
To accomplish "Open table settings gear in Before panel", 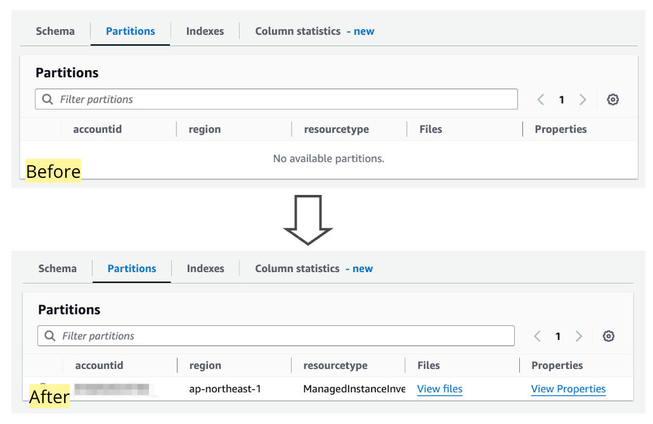I will [x=612, y=99].
